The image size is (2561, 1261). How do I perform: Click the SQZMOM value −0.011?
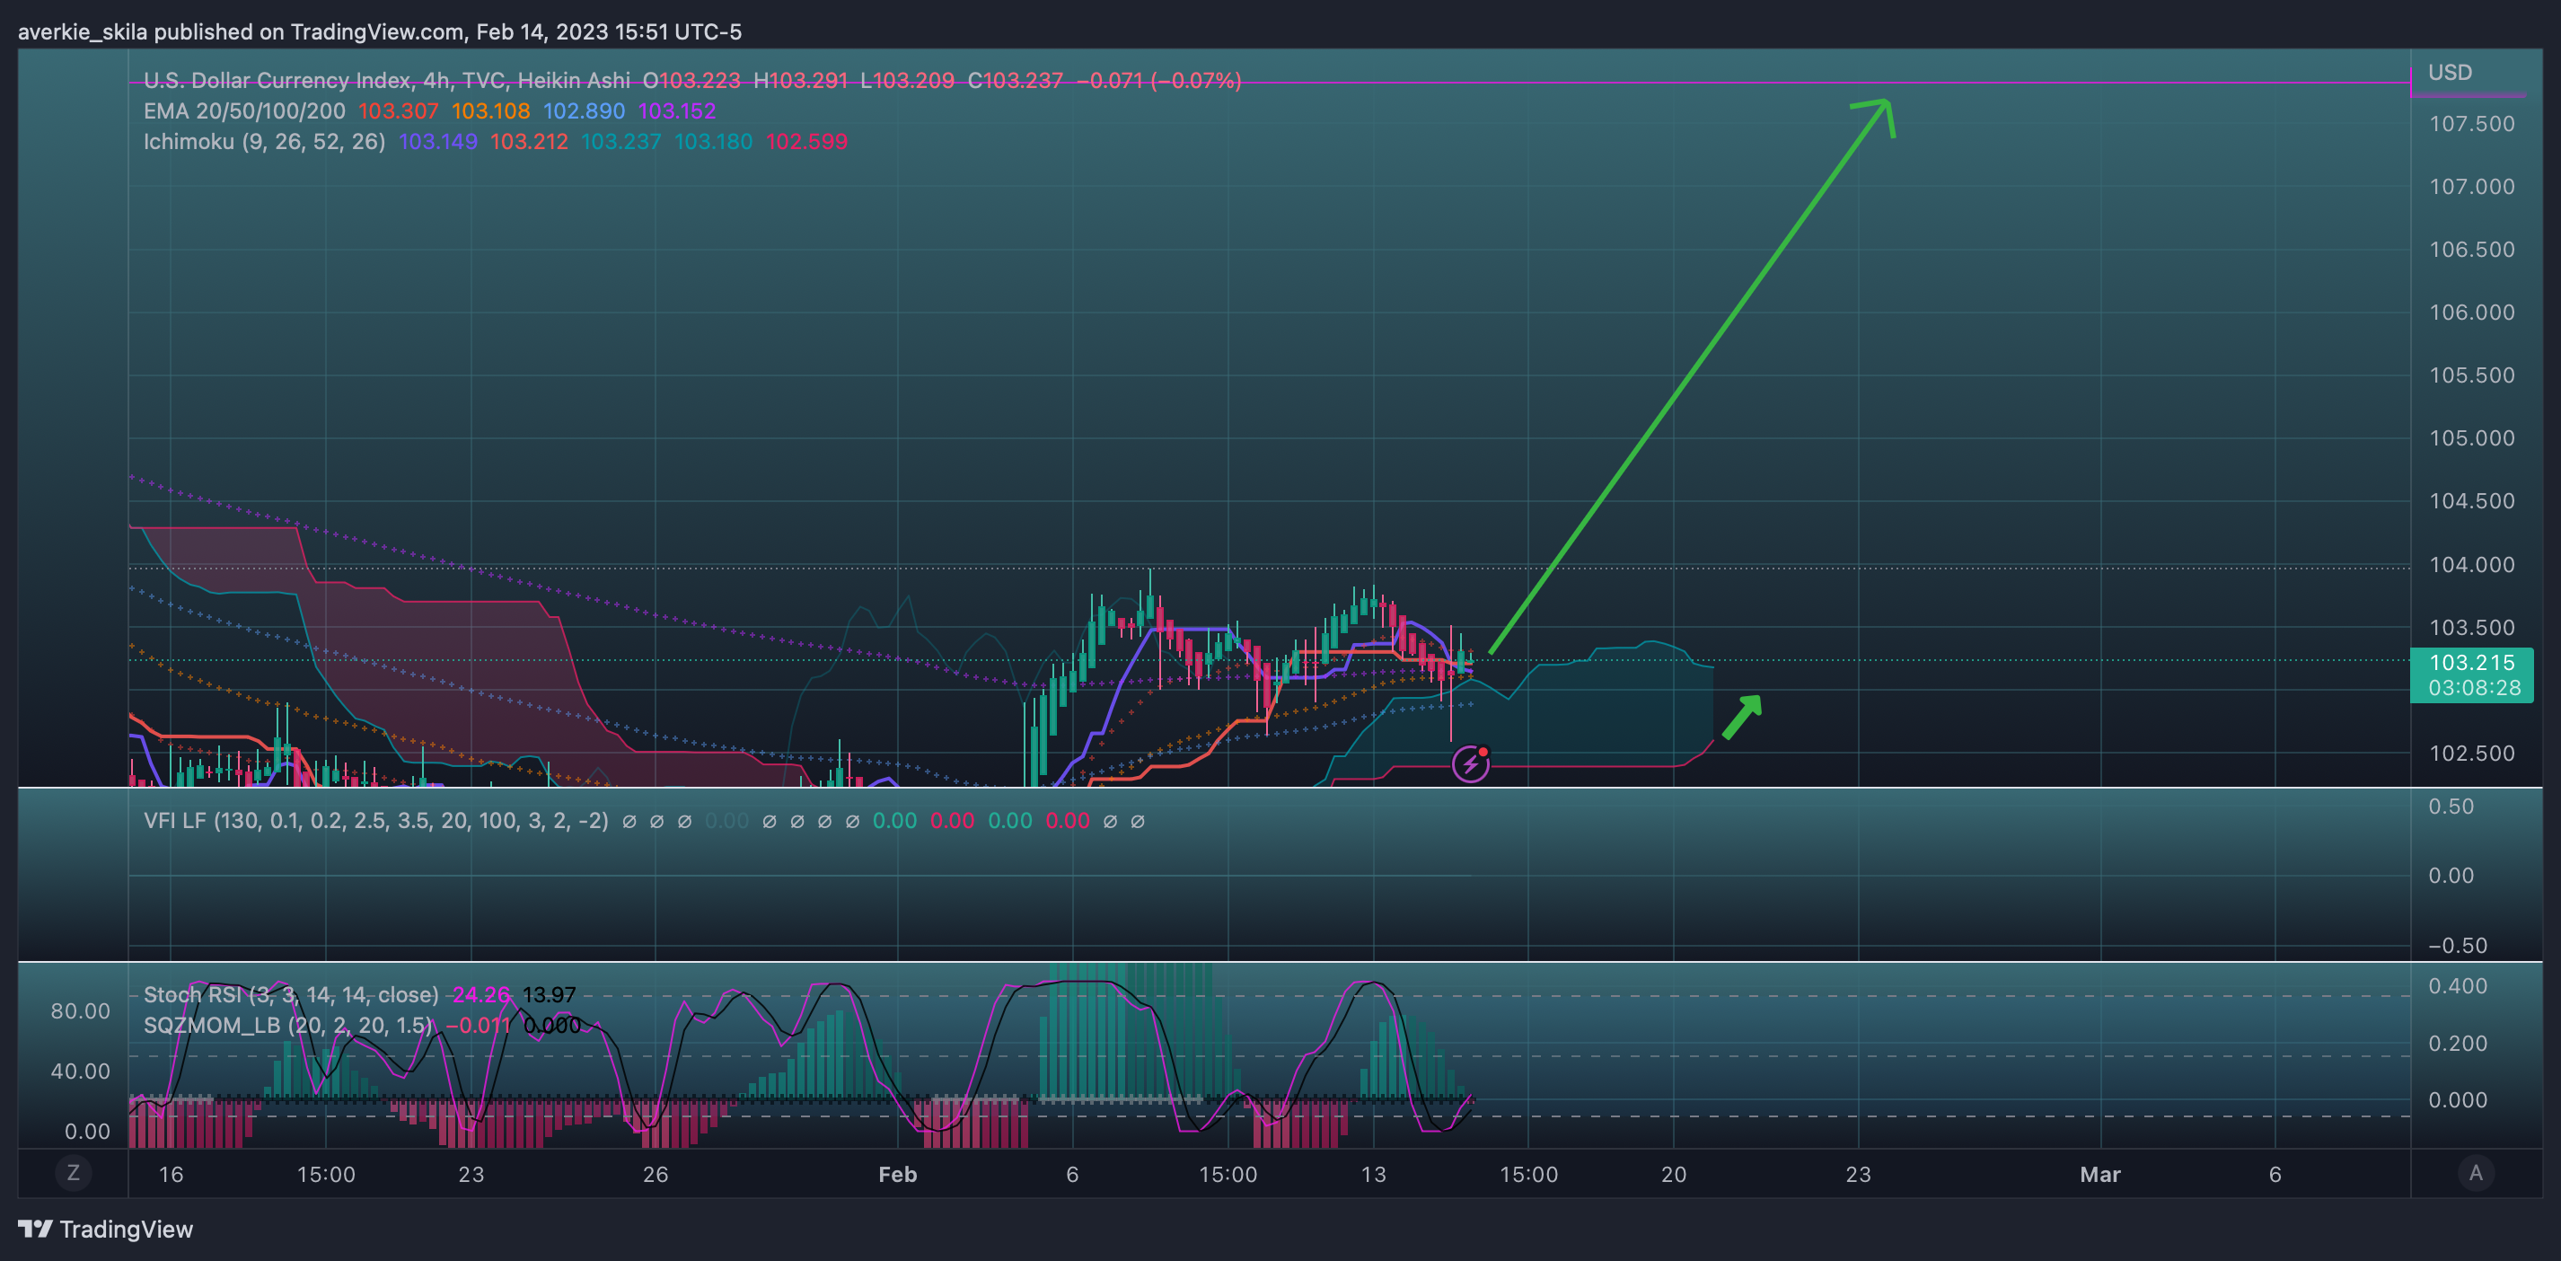(479, 1026)
